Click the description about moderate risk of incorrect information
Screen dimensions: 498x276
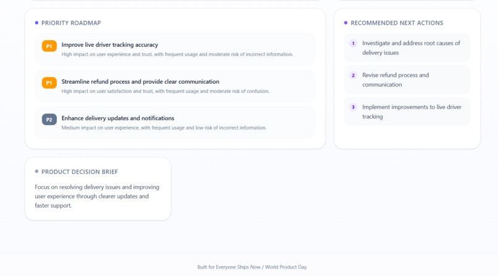[177, 54]
